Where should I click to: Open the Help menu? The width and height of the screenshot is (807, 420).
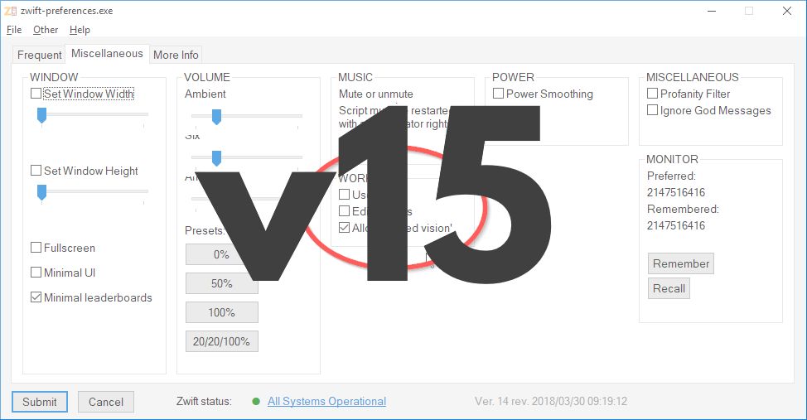80,30
